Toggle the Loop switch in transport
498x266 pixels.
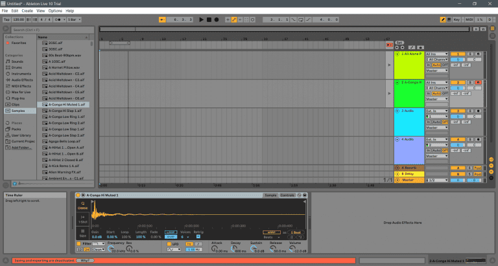[301, 19]
